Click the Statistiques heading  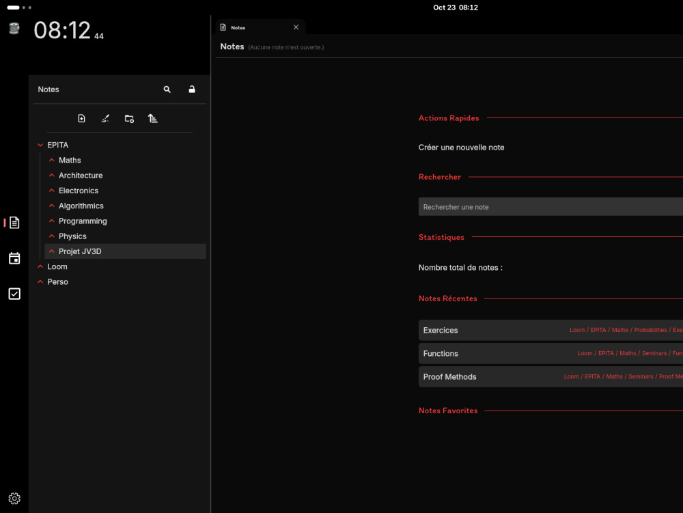[441, 237]
